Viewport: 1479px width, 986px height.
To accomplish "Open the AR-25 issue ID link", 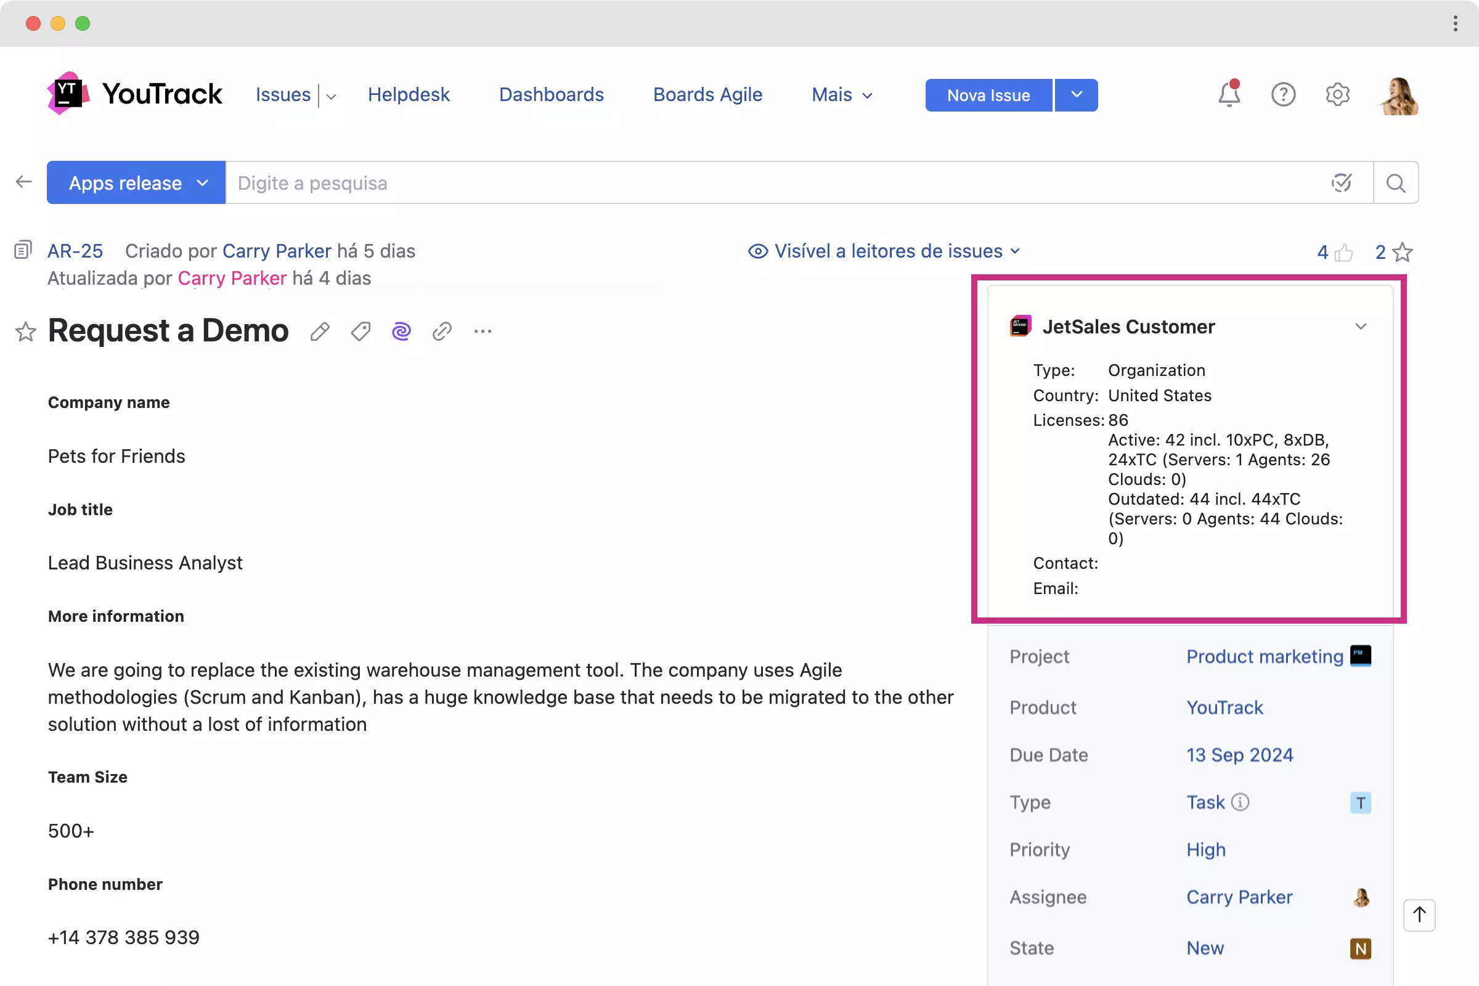I will (x=75, y=251).
